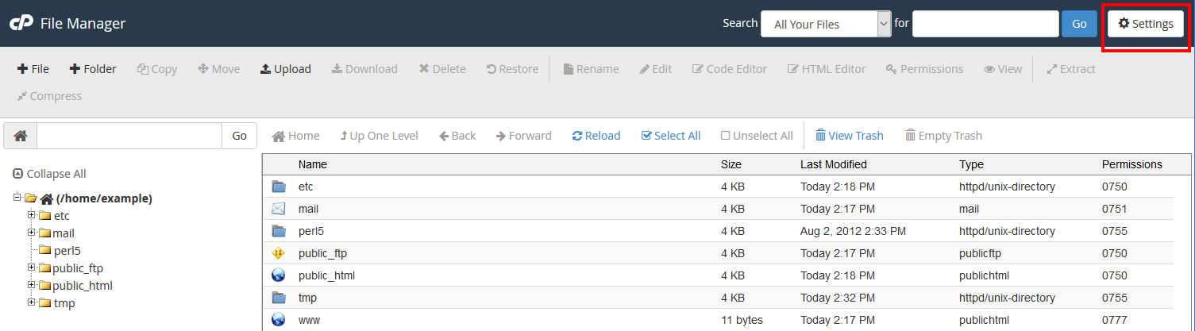Click the home icon beside the path field

(21, 136)
